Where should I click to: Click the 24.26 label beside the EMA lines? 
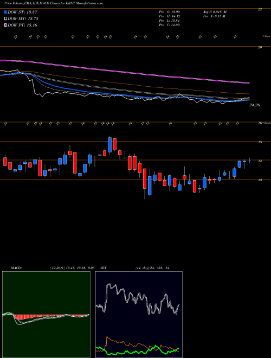(x=255, y=105)
